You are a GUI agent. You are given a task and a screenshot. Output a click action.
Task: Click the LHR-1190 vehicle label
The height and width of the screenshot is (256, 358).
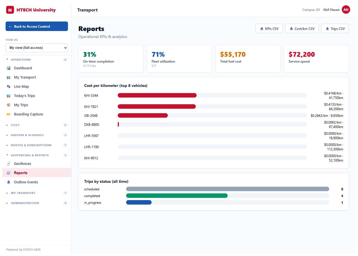coord(91,147)
